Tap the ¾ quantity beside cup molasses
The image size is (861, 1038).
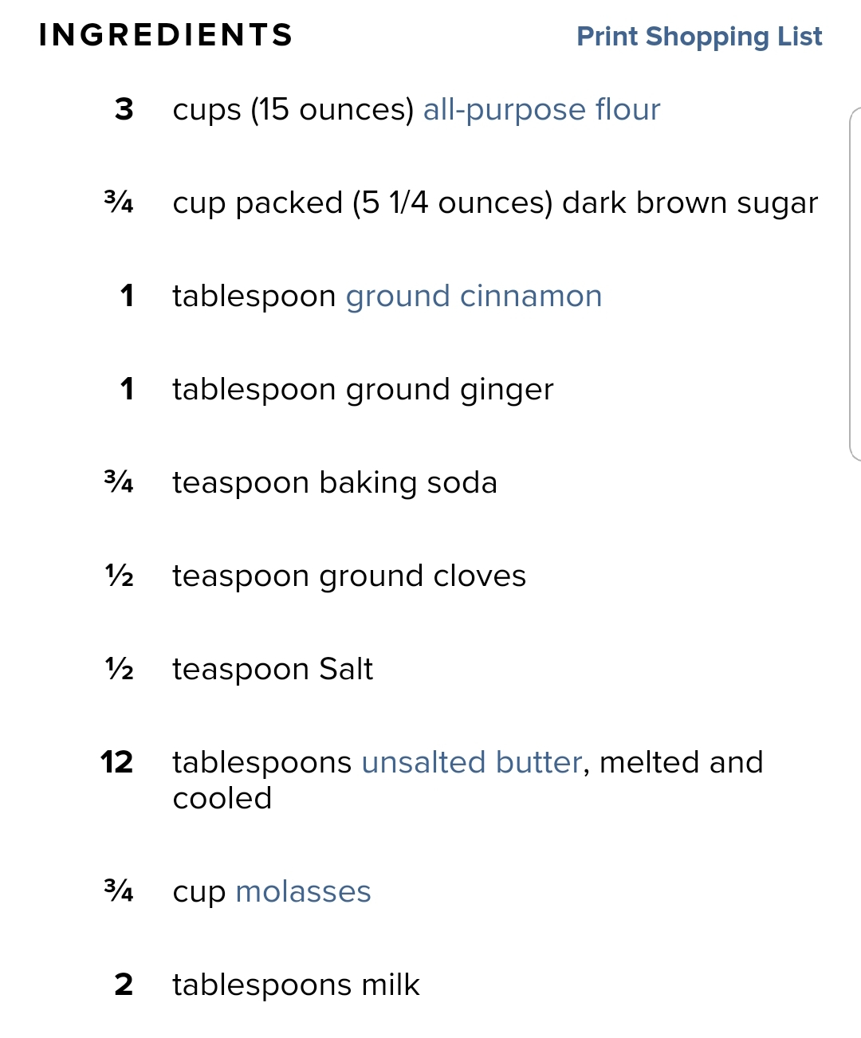click(x=119, y=890)
